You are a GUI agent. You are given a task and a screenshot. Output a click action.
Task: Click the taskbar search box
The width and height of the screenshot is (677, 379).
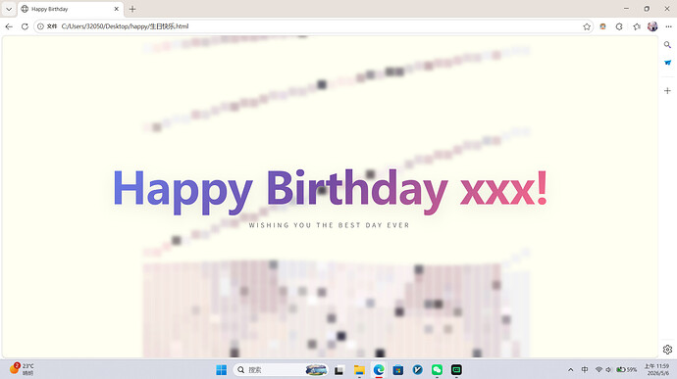click(281, 369)
